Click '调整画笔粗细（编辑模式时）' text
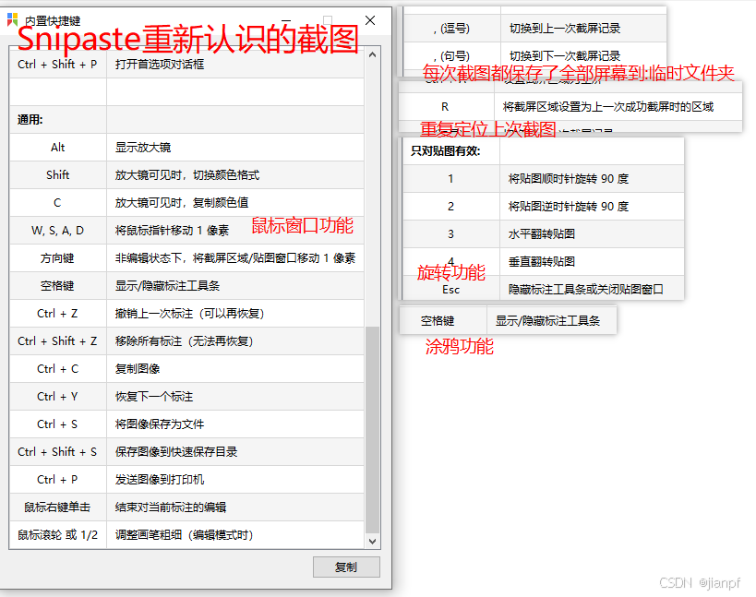Screen dimensions: 756x597 [185, 535]
